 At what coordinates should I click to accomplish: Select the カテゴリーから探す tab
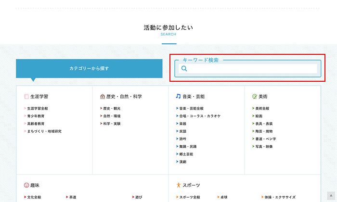coord(89,68)
